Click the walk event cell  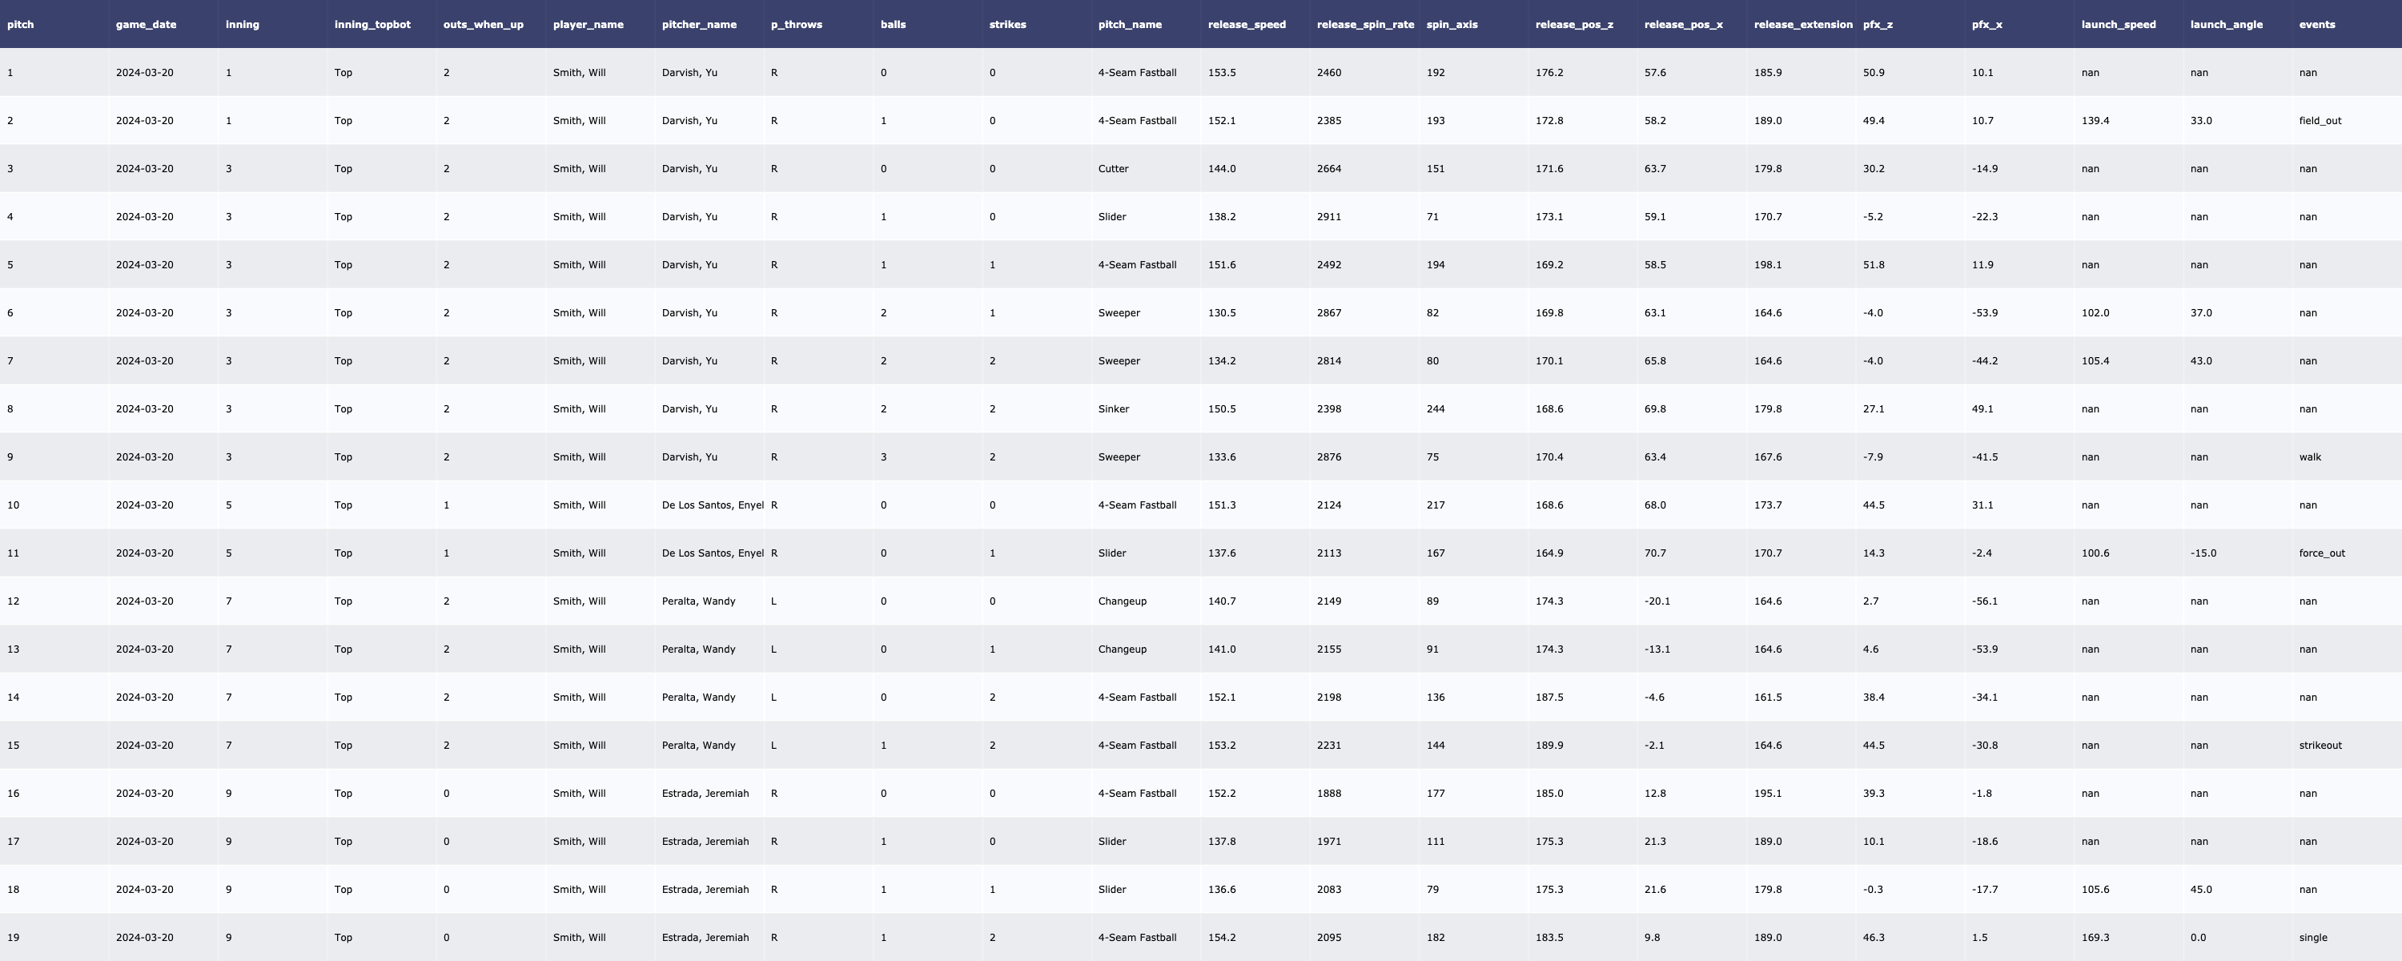(x=2310, y=457)
